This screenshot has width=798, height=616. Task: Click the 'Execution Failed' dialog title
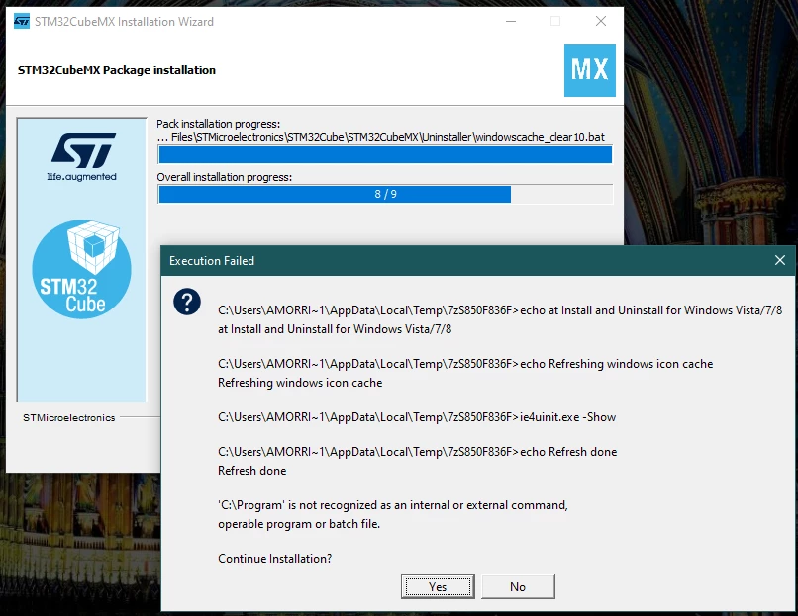click(x=212, y=261)
